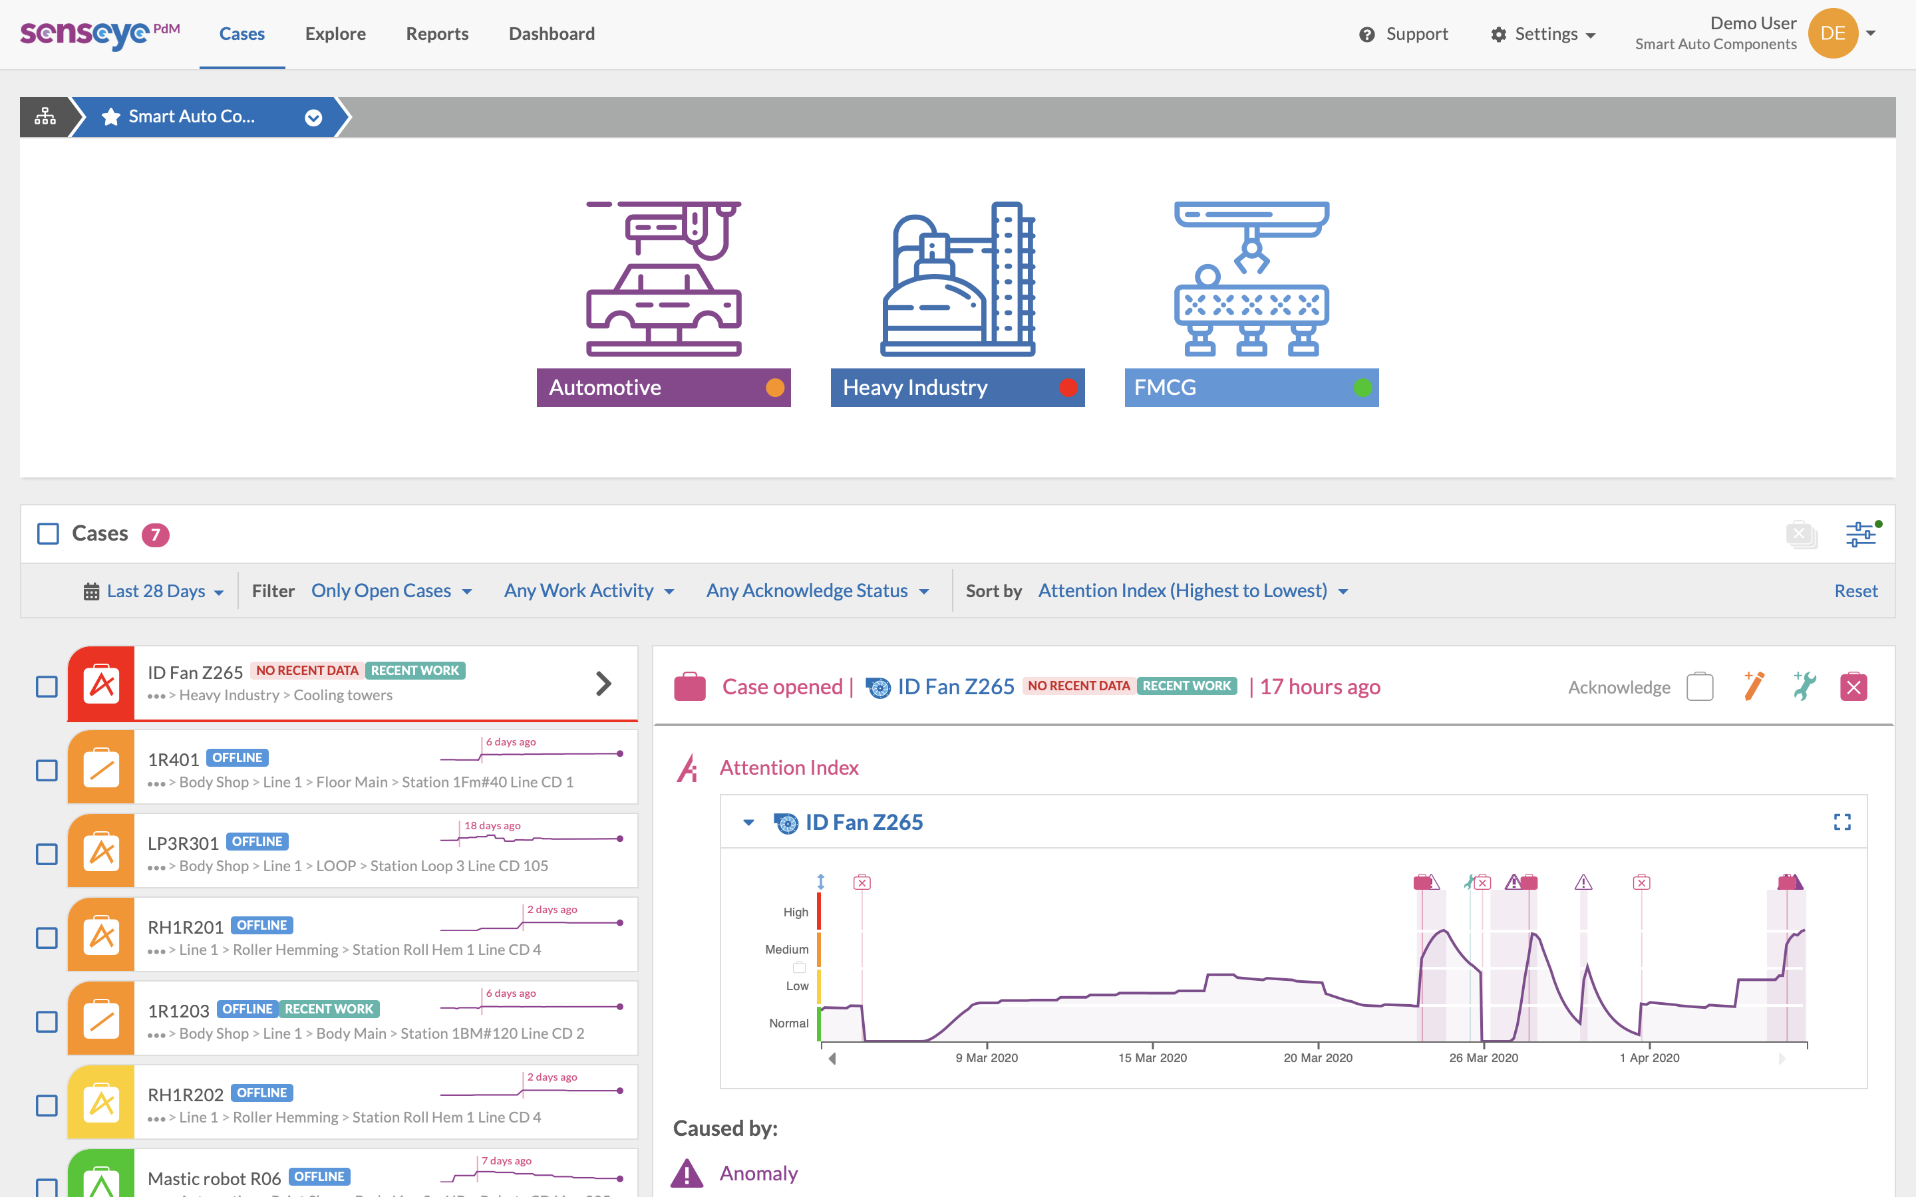Viewport: 1916px width, 1197px height.
Task: Select the Heavy Industry site tile
Action: coord(915,388)
